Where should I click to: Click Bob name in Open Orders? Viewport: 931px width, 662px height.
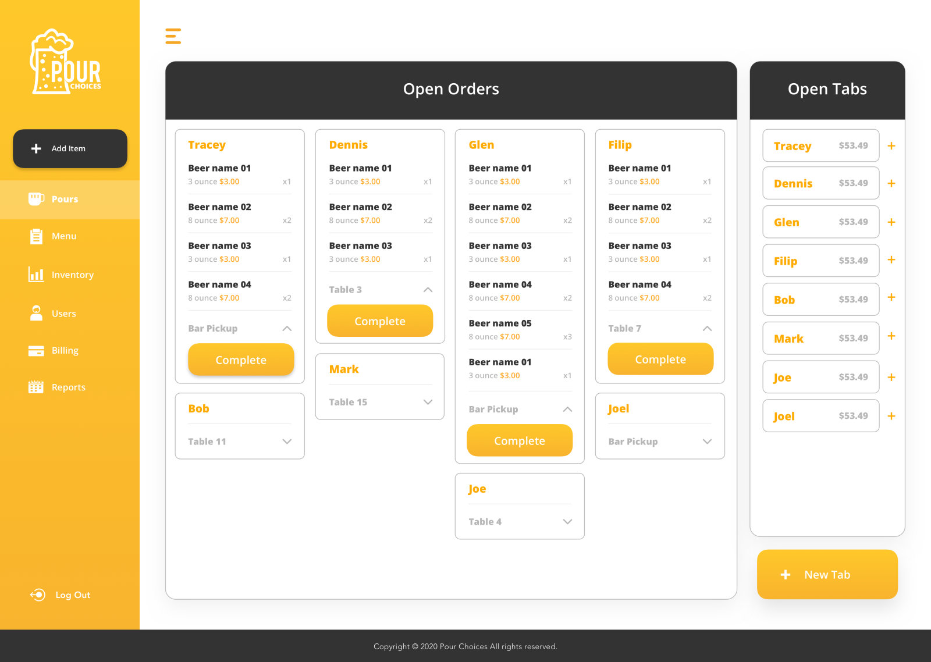(198, 409)
